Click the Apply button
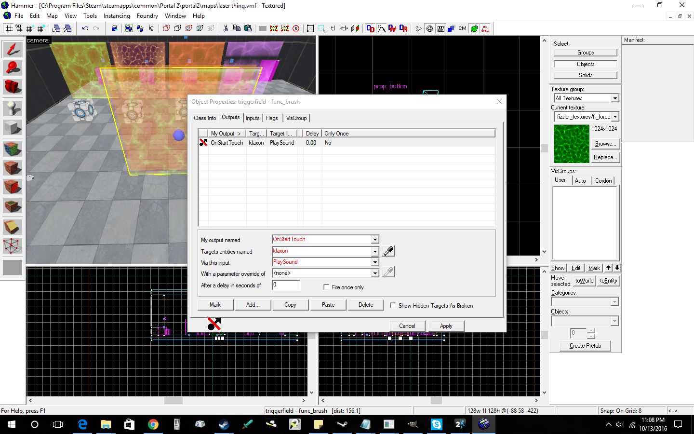 pyautogui.click(x=446, y=326)
